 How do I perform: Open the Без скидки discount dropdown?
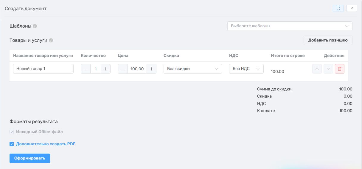coord(193,69)
